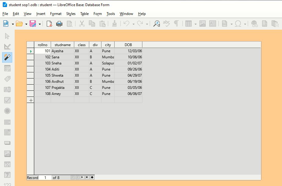Open the Save dropdown arrow
The height and width of the screenshot is (186, 282).
click(40, 24)
